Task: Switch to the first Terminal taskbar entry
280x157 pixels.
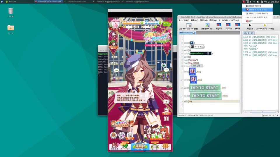Action: [x=107, y=2]
